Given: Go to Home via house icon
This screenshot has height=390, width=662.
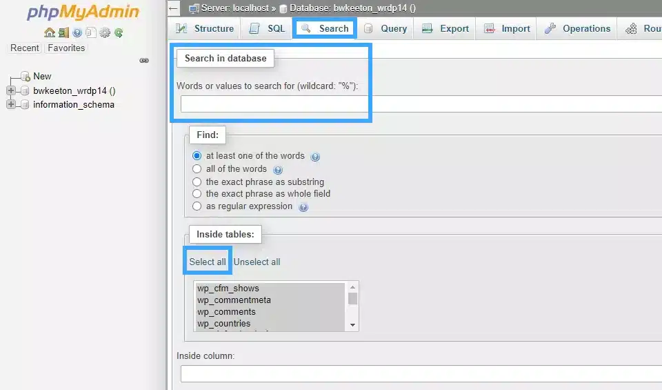Looking at the screenshot, I should [x=50, y=32].
